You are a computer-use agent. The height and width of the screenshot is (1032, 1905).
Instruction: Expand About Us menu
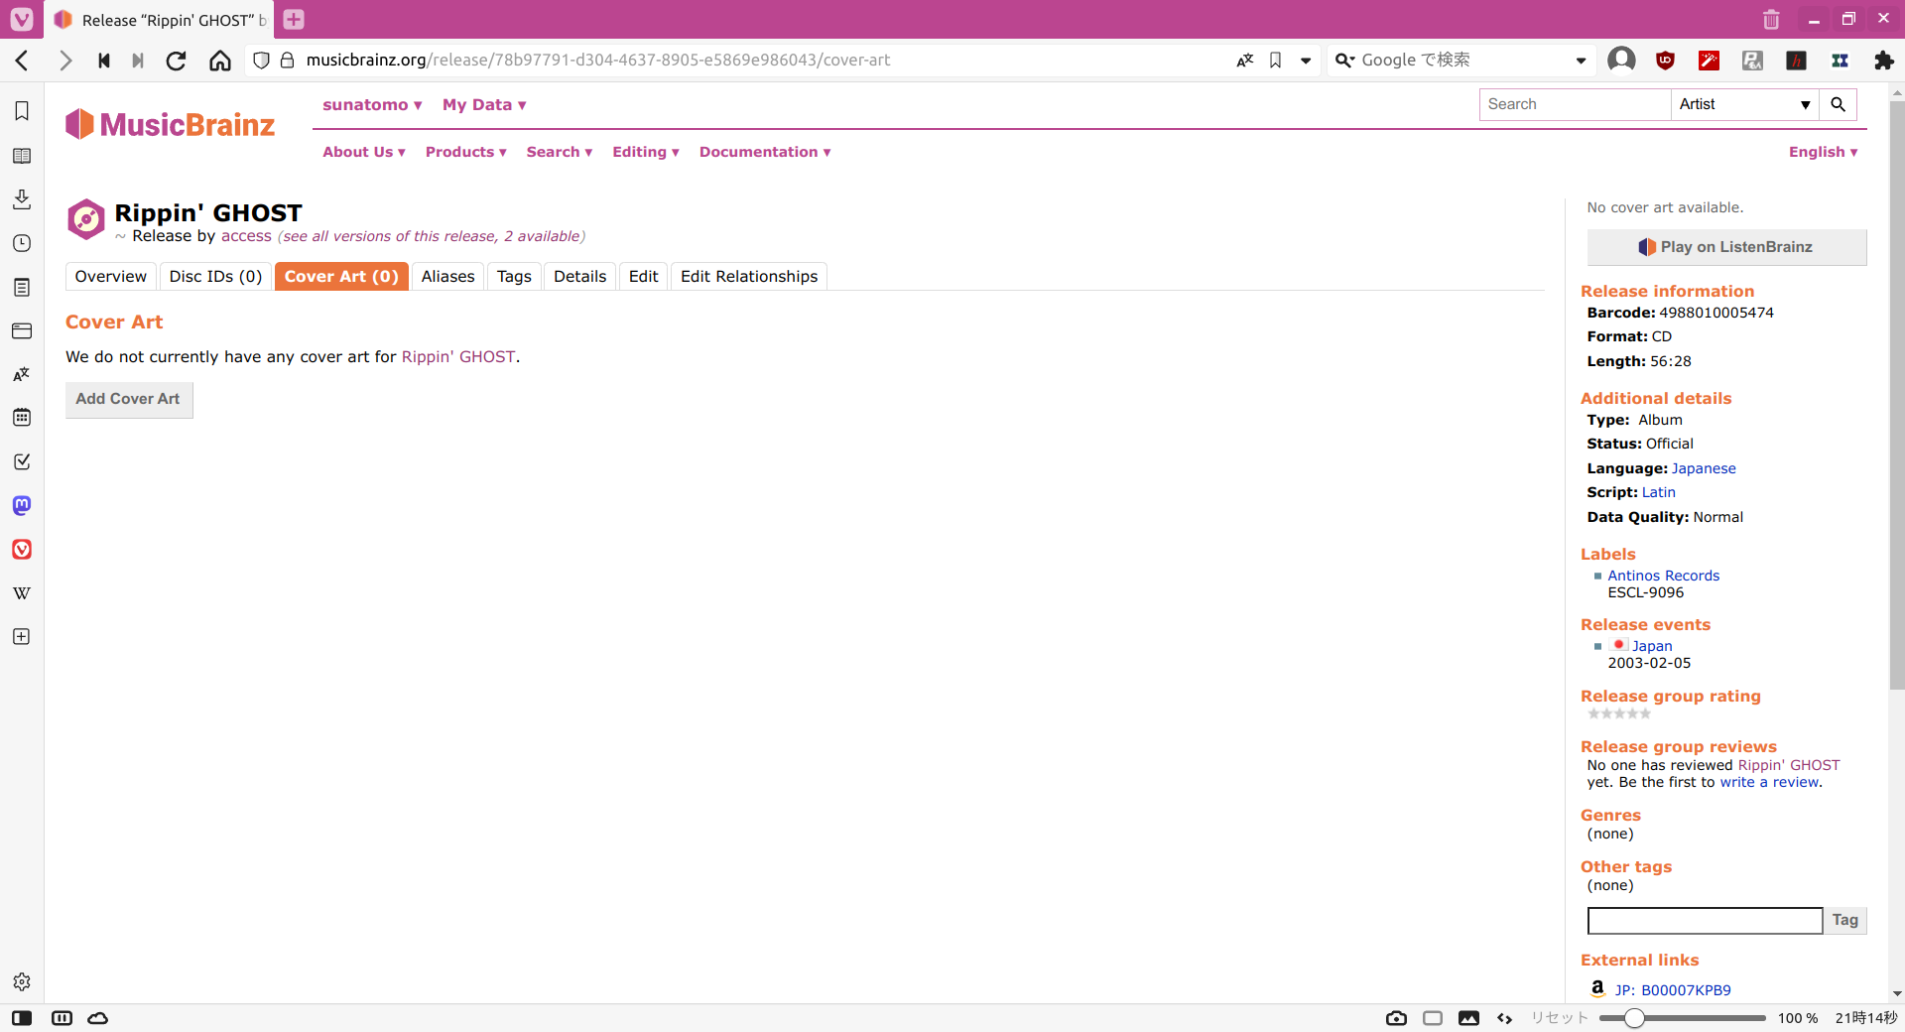364,152
